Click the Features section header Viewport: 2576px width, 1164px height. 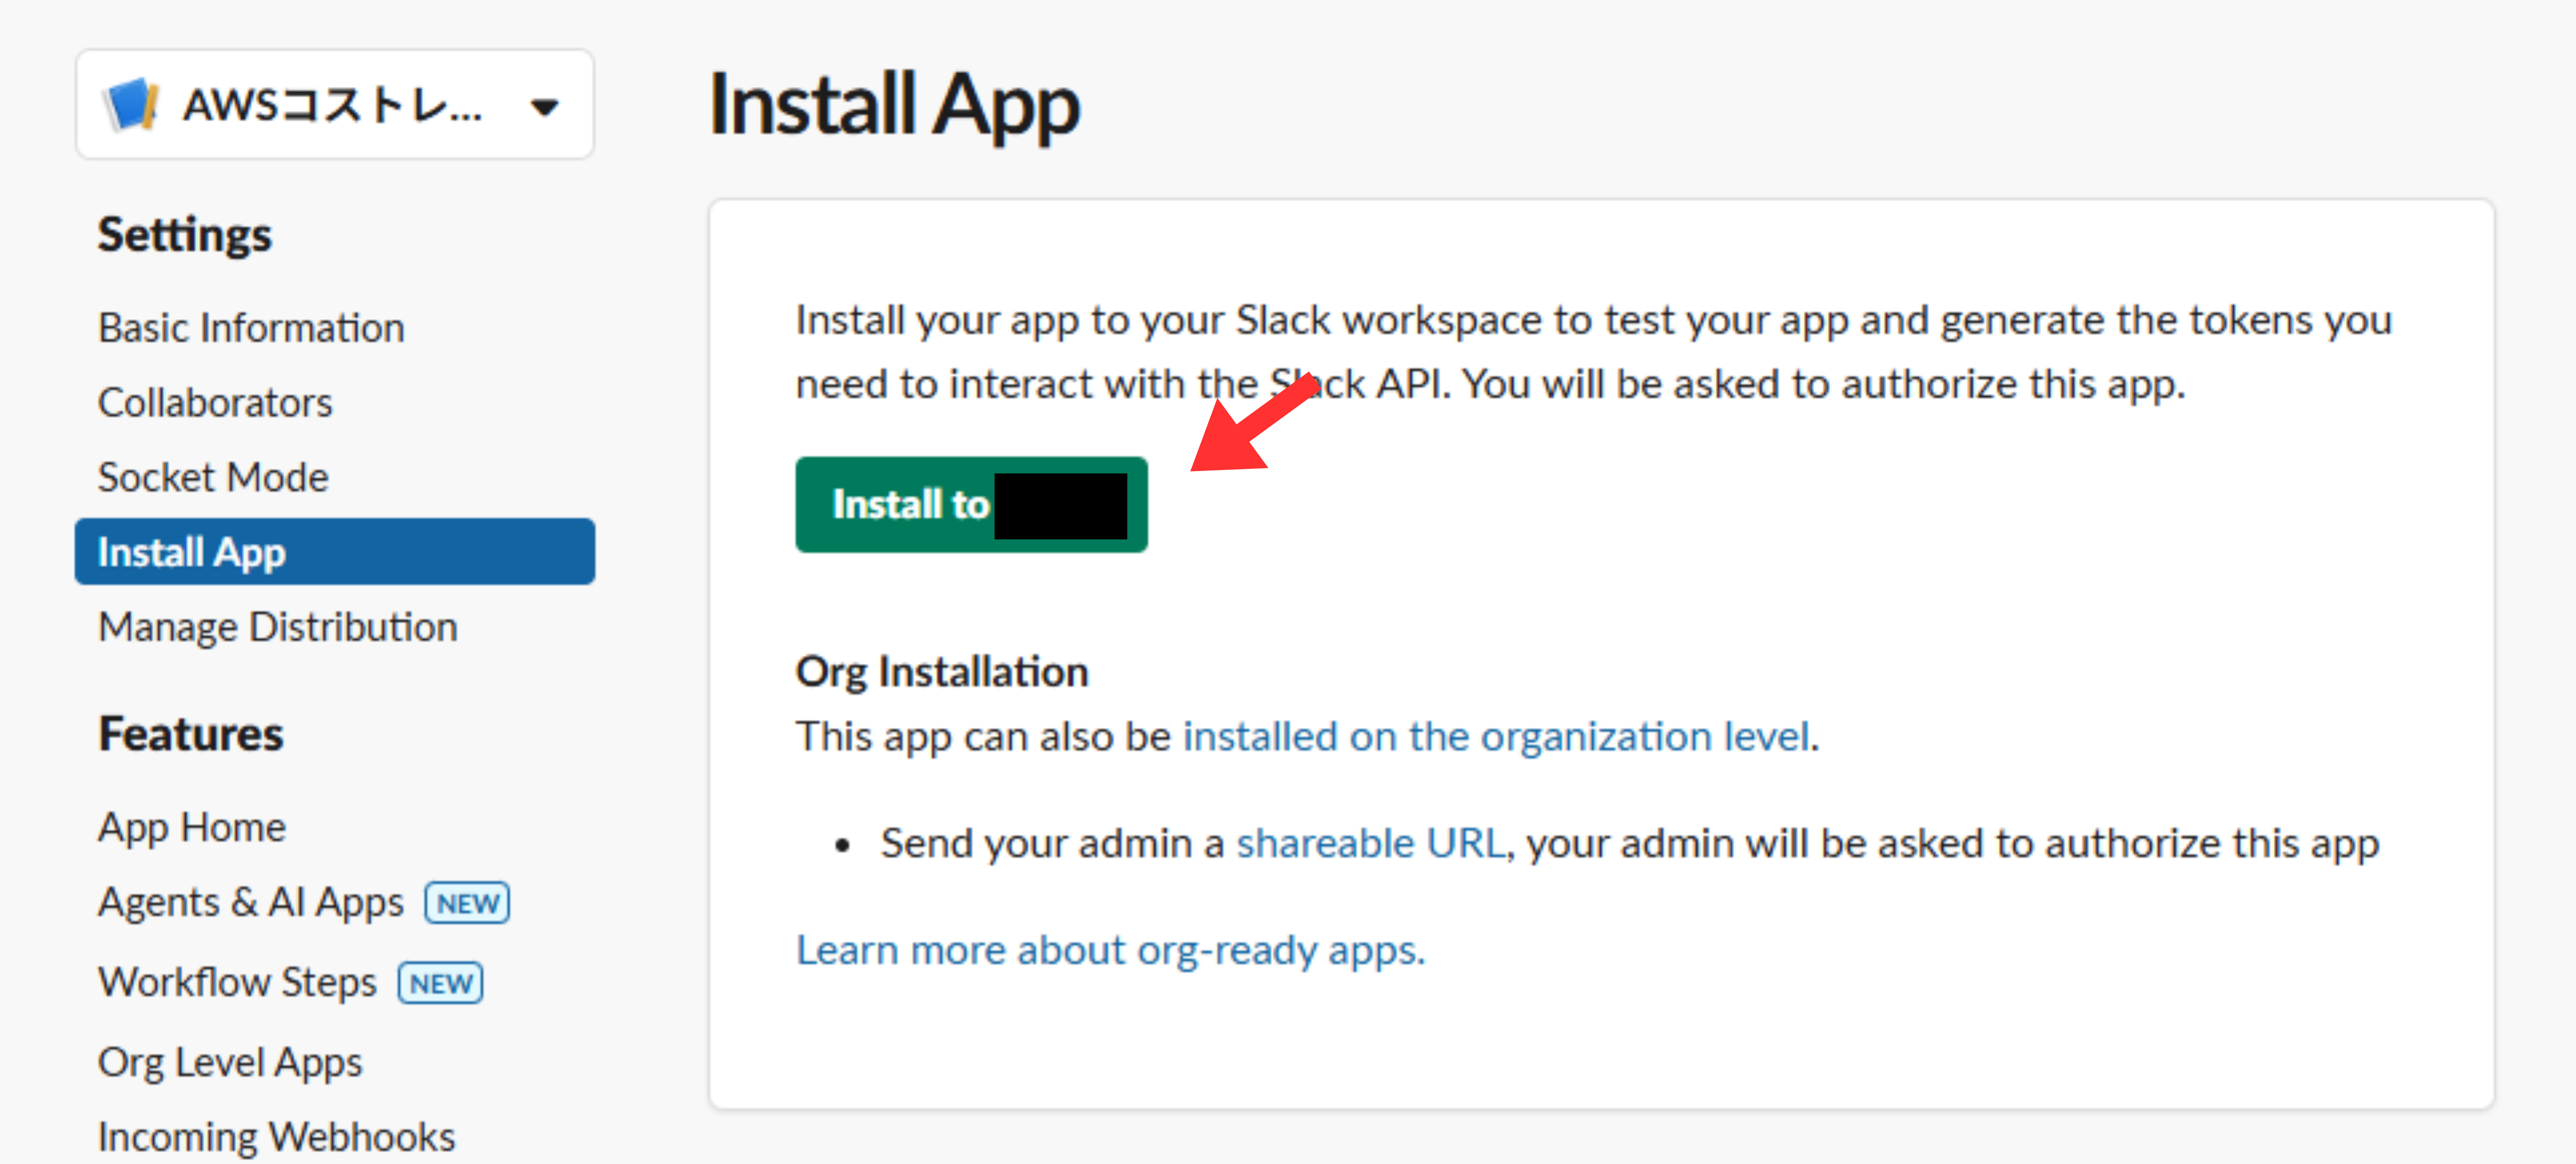(x=190, y=735)
